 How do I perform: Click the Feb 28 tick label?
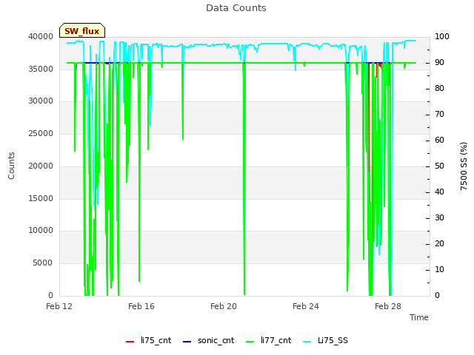click(x=388, y=306)
